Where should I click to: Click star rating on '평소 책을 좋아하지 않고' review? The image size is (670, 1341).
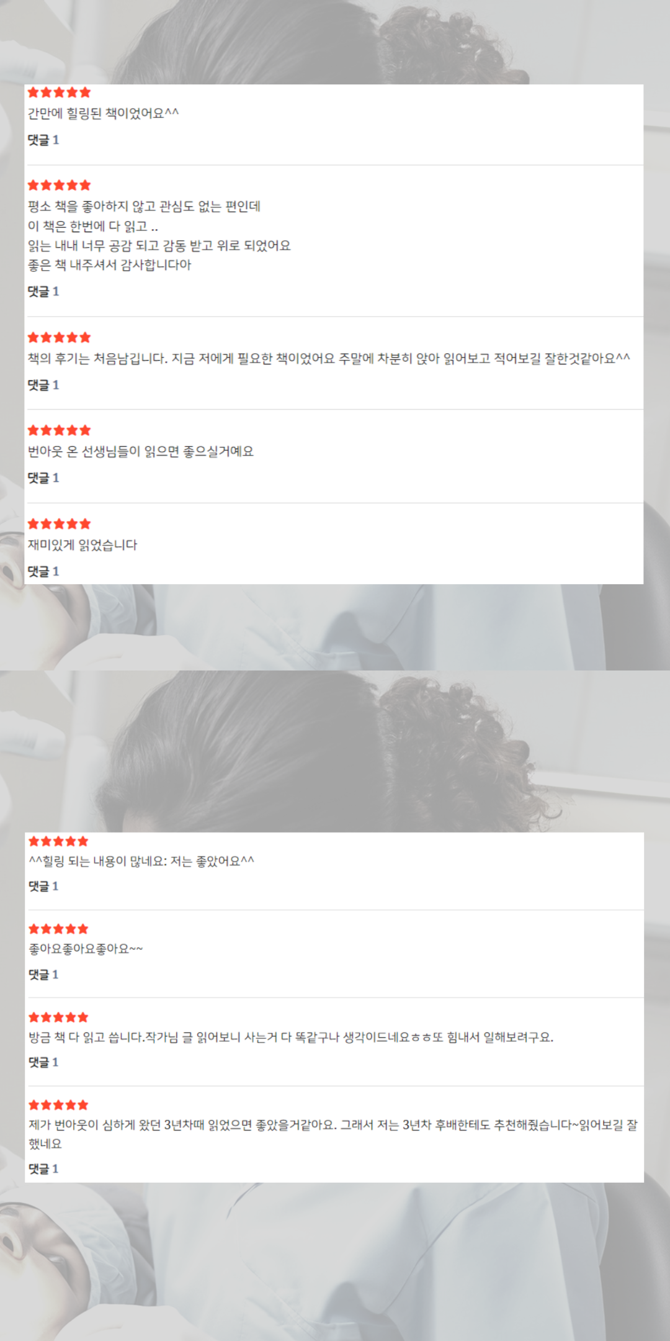pos(59,185)
